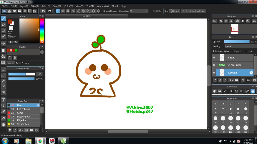Select the Mapping Pen brush
This screenshot has width=257, height=144.
point(23,116)
